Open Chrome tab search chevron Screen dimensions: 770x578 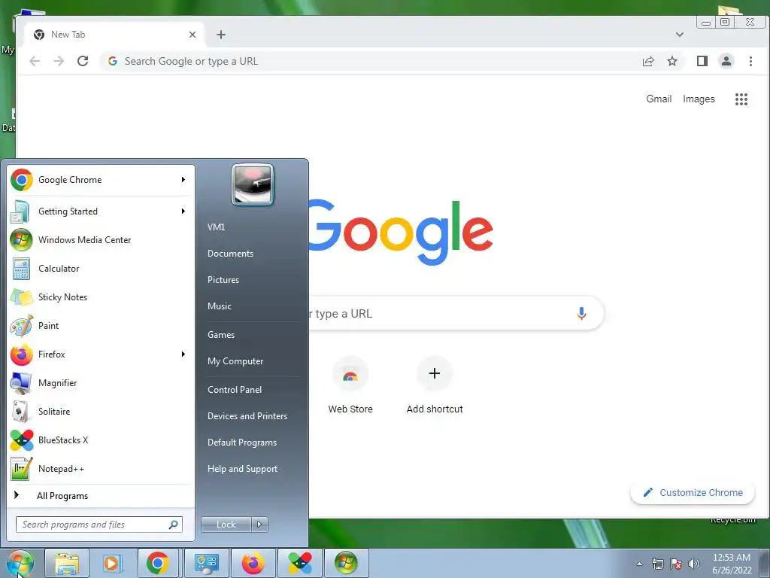click(680, 35)
